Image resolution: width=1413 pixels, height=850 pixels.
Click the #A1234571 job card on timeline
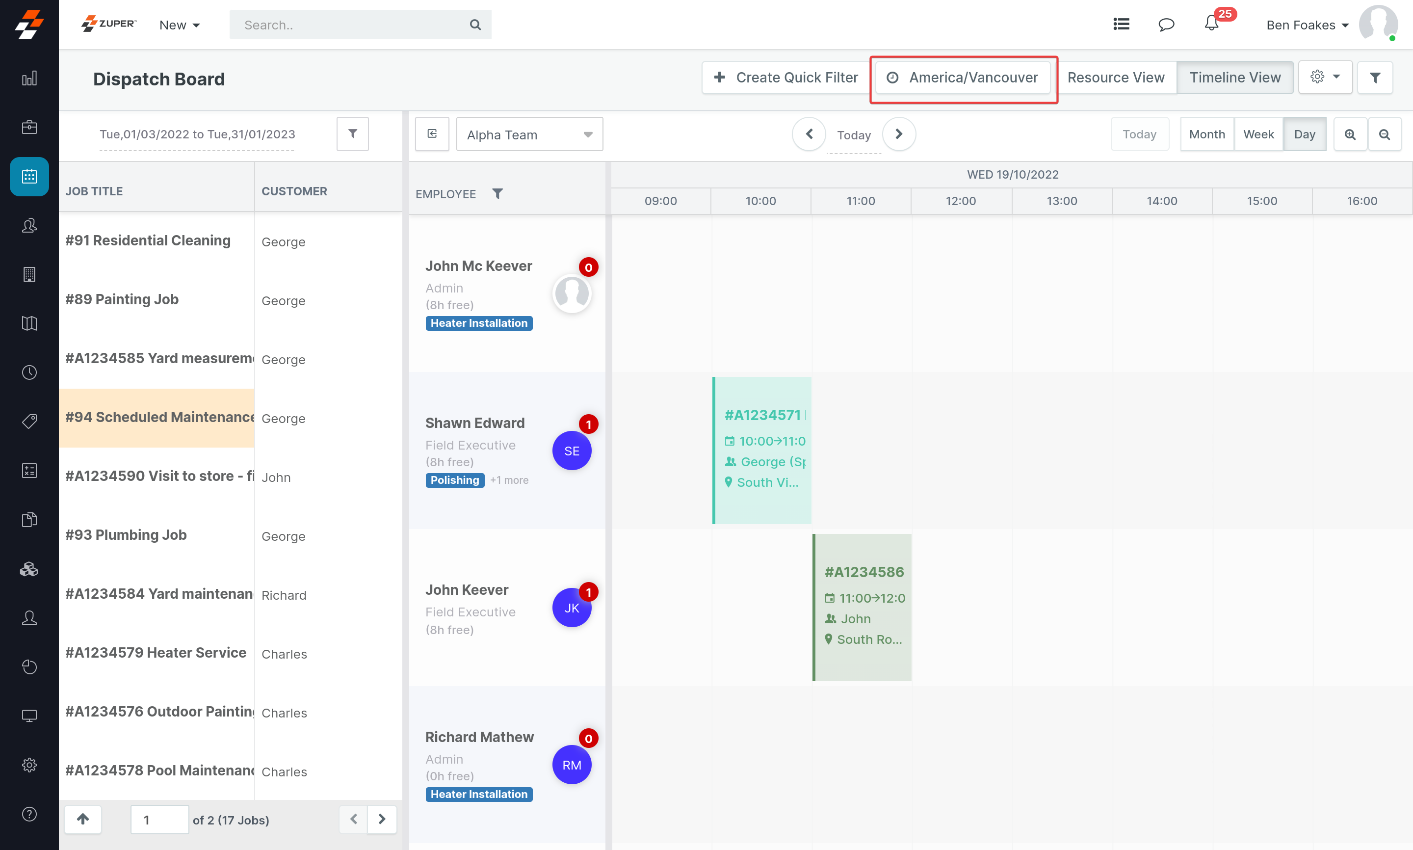[762, 450]
